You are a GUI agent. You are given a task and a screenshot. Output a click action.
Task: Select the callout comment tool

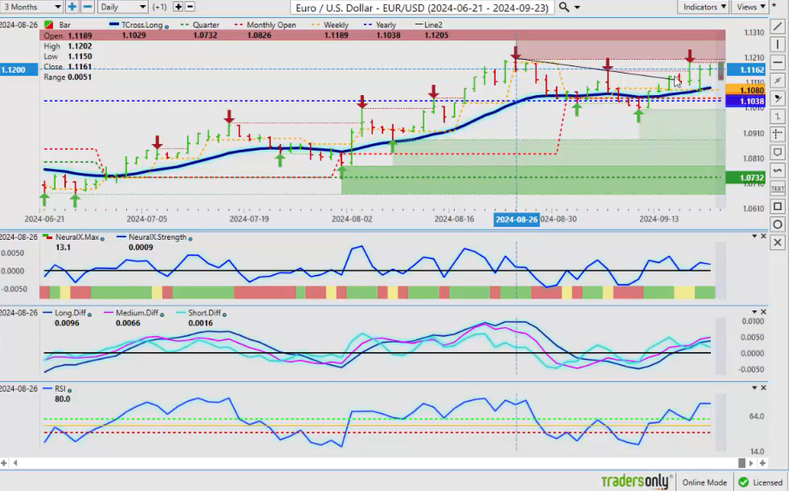pyautogui.click(x=777, y=153)
